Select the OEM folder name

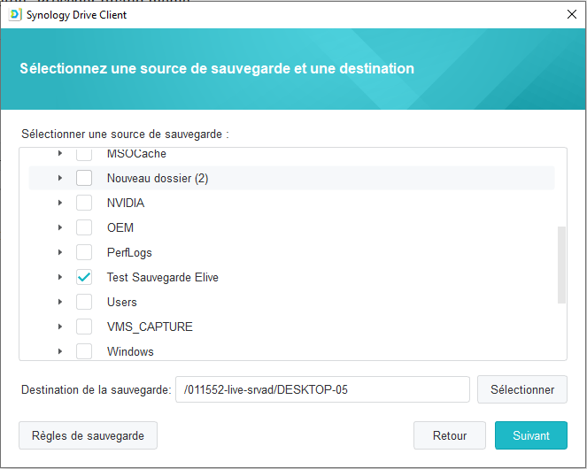click(x=120, y=227)
